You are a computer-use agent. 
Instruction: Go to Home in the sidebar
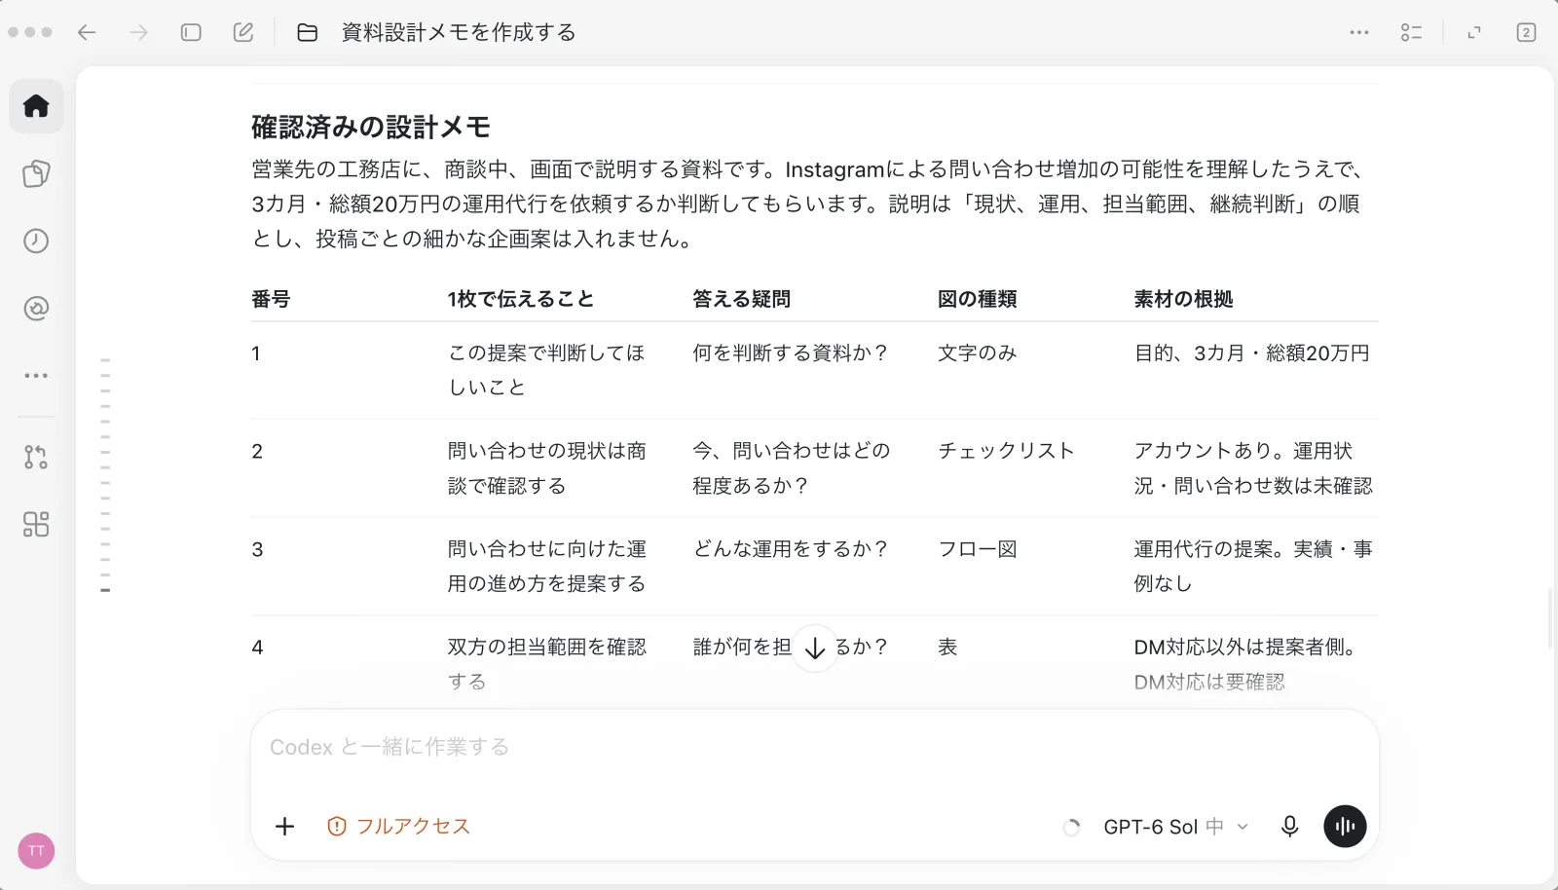tap(36, 106)
